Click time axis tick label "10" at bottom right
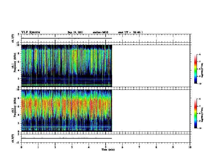Image resolution: width=214 pixels, height=165 pixels. [190, 147]
